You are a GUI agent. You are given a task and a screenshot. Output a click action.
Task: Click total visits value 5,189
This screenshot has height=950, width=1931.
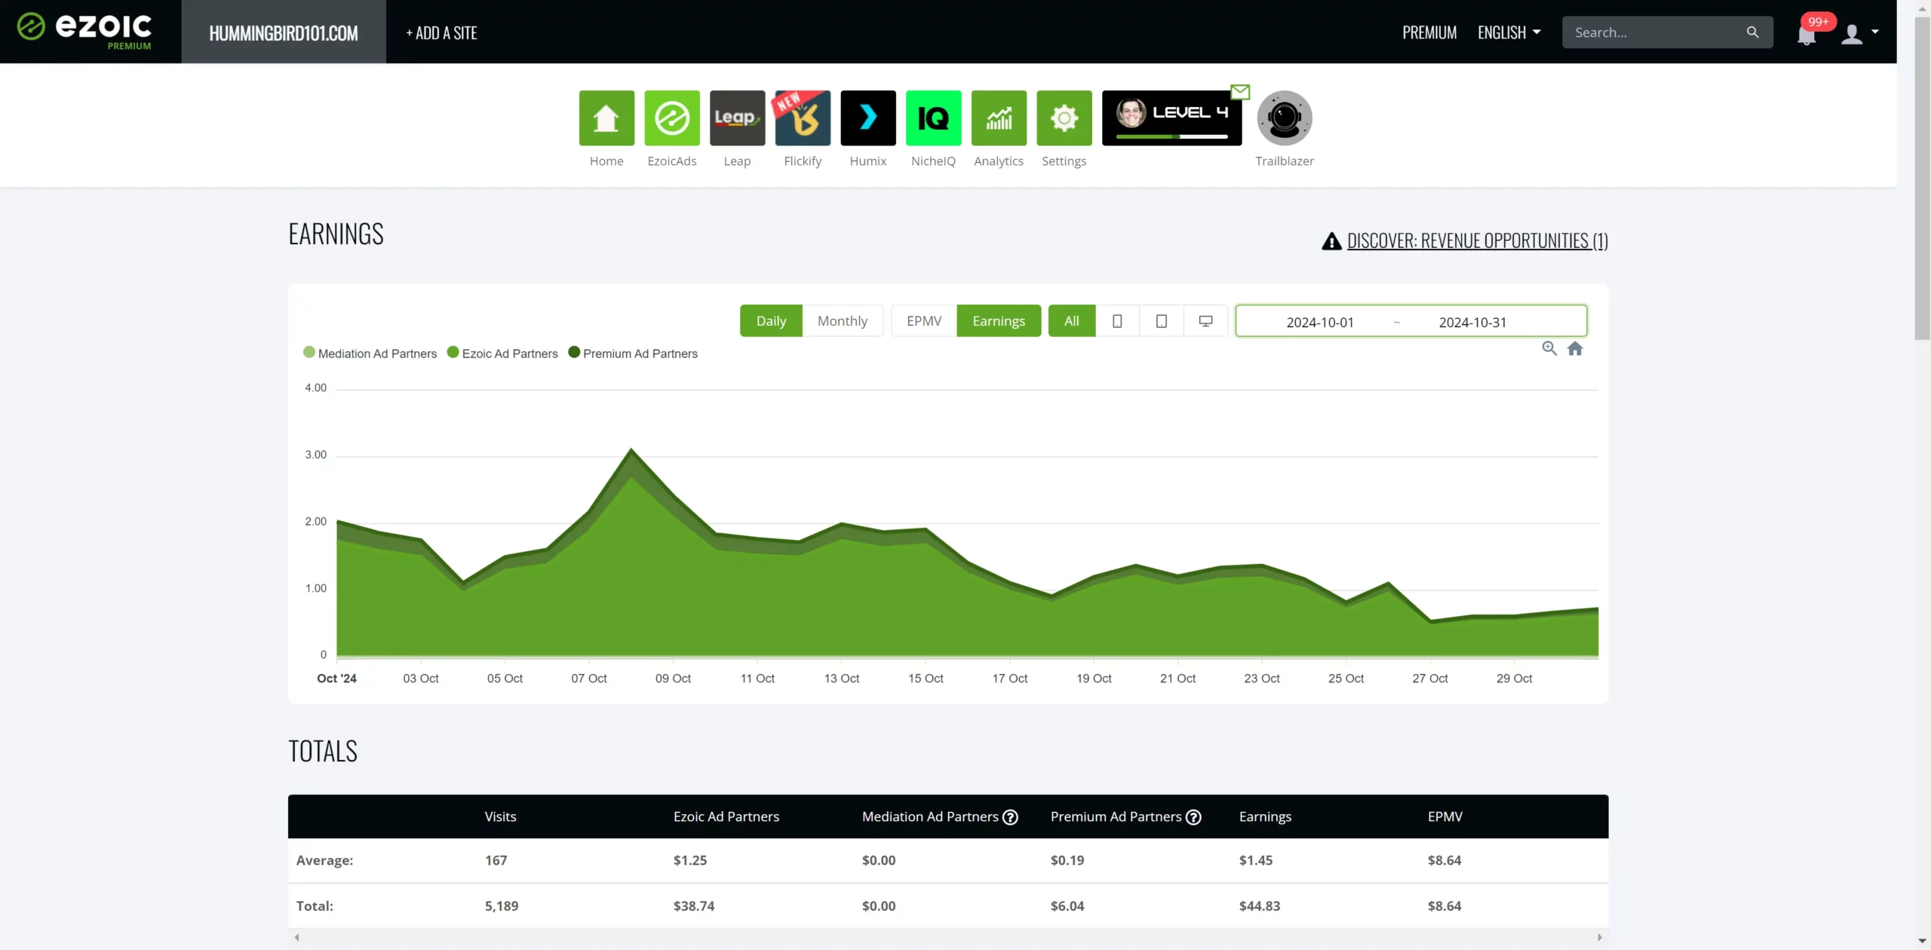click(501, 906)
